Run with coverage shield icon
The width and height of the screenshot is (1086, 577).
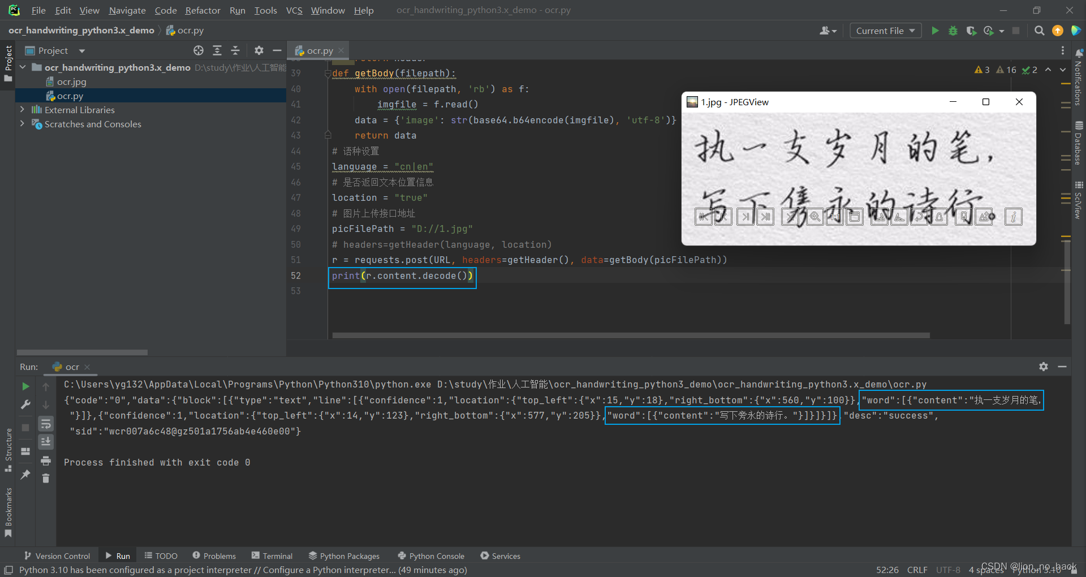(x=971, y=31)
